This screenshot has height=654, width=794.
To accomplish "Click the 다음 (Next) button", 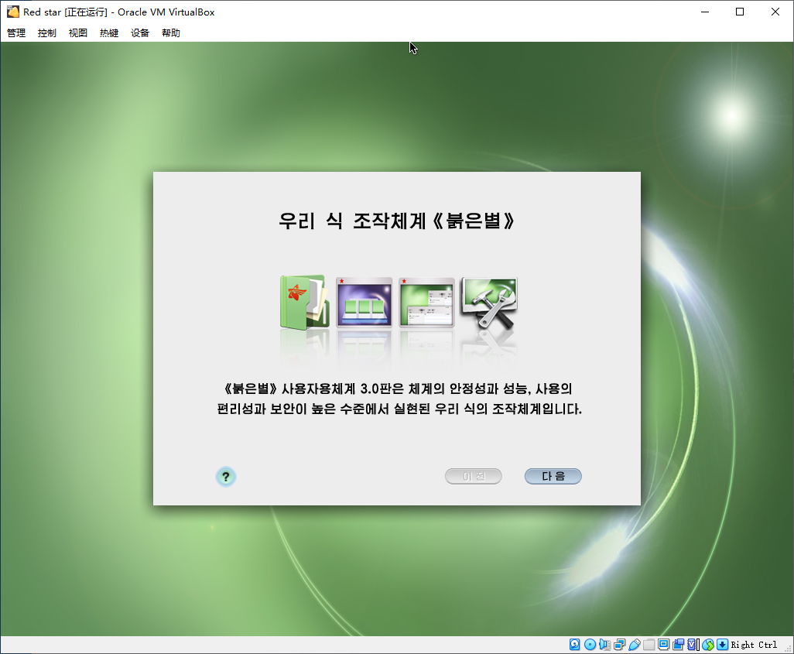I will [x=553, y=476].
